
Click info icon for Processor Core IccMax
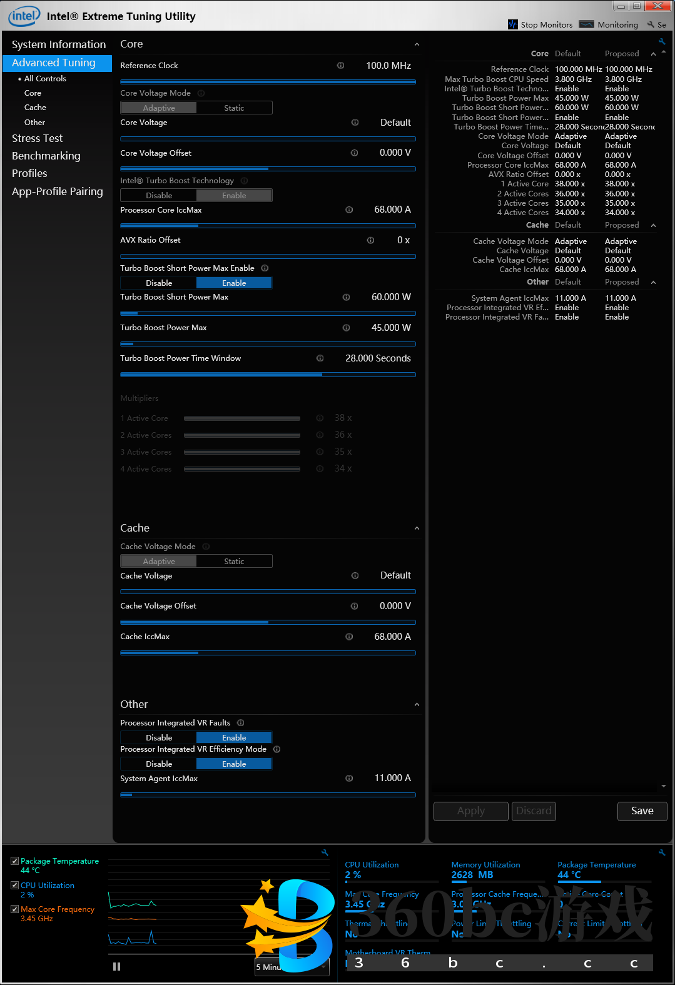coord(349,210)
